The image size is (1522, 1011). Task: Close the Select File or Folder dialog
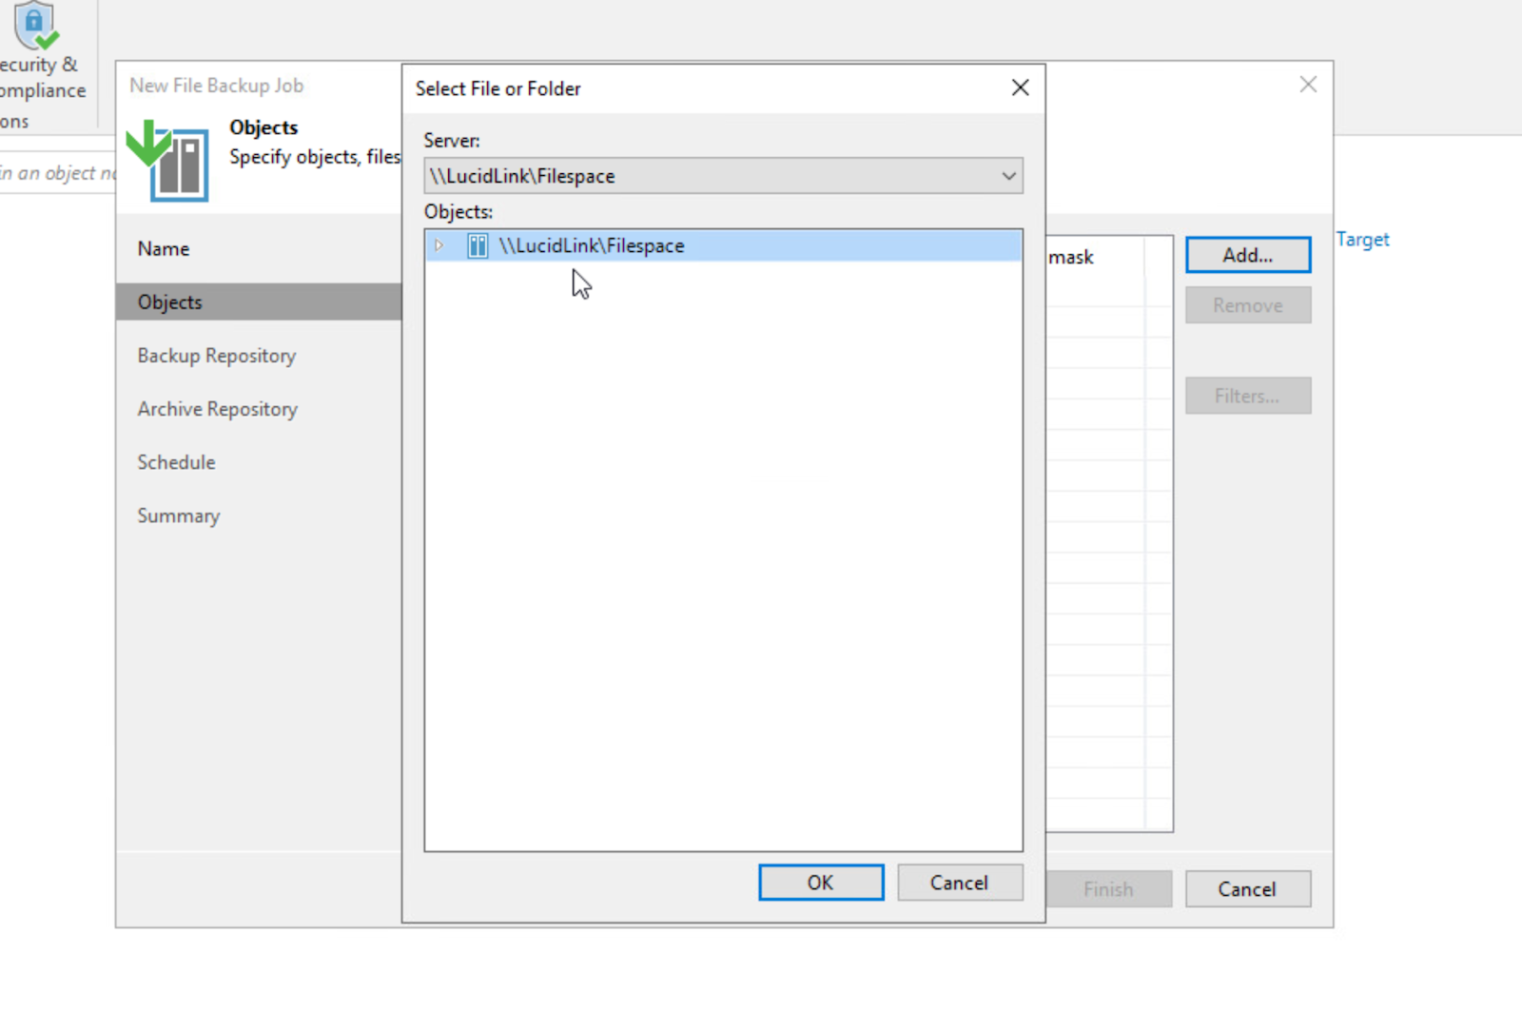[x=1021, y=87]
